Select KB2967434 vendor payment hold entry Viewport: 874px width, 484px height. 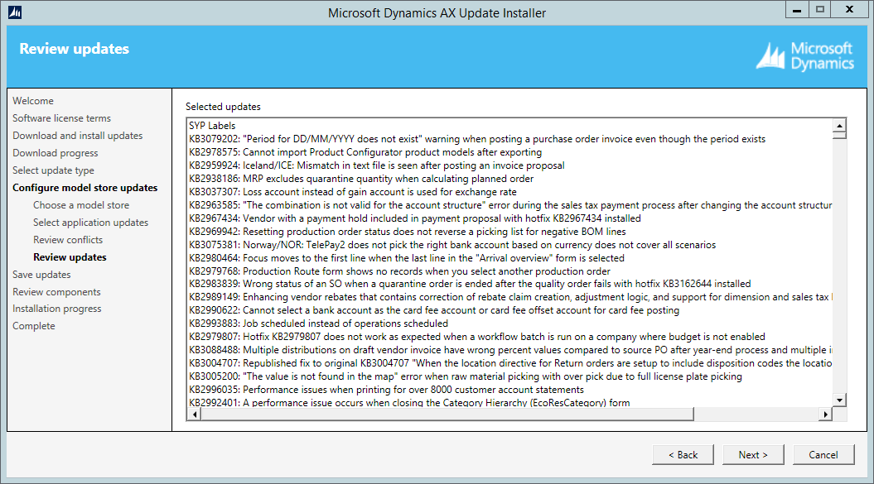click(415, 218)
